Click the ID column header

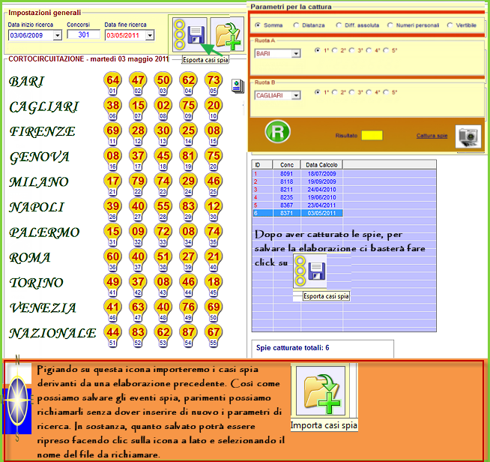point(262,165)
